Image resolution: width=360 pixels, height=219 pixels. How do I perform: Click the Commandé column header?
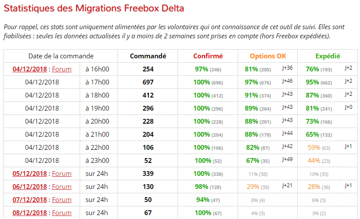coord(148,56)
